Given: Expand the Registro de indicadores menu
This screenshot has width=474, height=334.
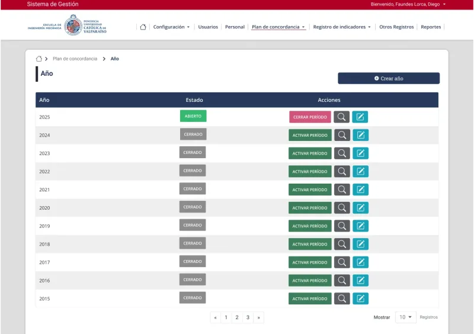Looking at the screenshot, I should [342, 27].
